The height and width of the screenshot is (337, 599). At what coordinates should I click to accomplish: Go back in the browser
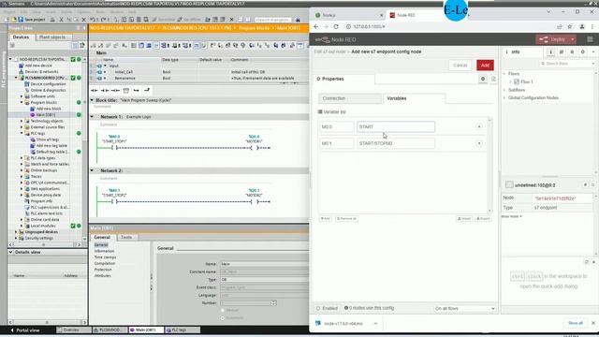(316, 27)
